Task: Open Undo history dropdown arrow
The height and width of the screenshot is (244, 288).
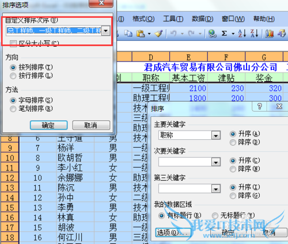Action: tap(182, 34)
